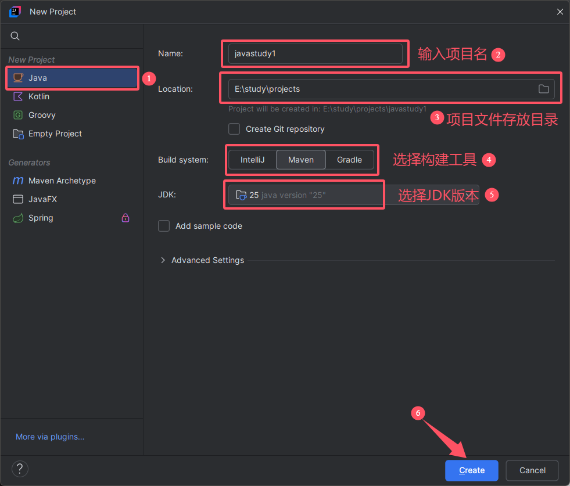Click the Java coffee cup icon
570x486 pixels.
click(x=18, y=78)
